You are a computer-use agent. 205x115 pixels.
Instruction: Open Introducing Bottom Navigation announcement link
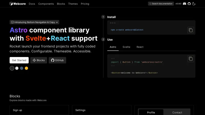pyautogui.click(x=34, y=22)
